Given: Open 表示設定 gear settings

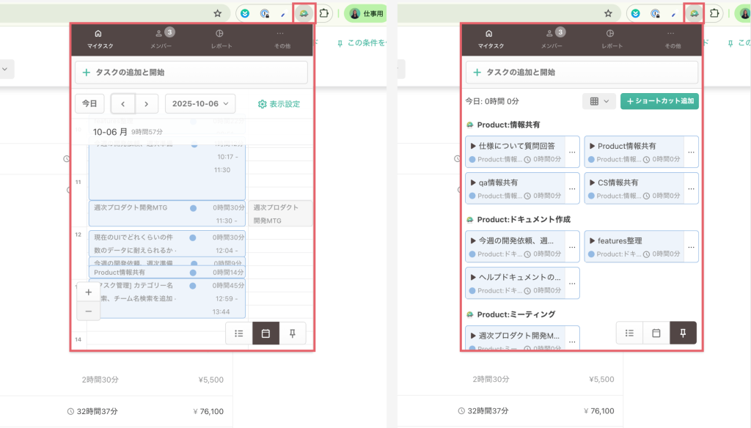Looking at the screenshot, I should point(279,104).
